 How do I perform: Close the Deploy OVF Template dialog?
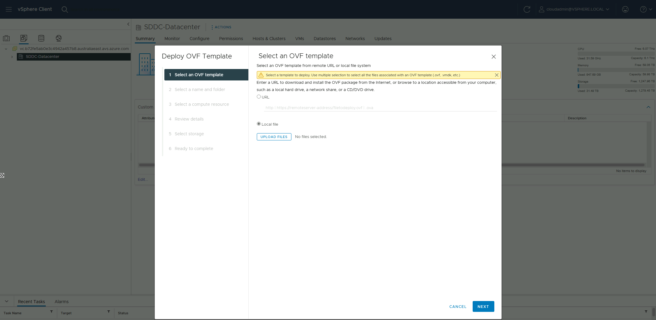point(494,57)
